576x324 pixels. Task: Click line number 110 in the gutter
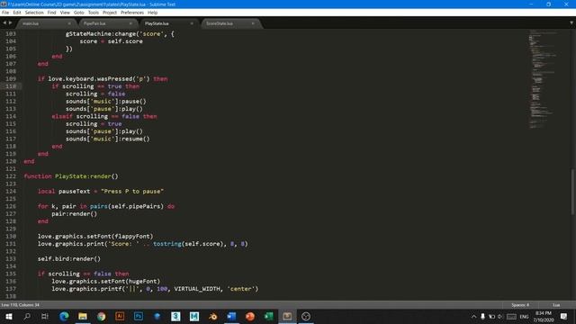click(11, 86)
